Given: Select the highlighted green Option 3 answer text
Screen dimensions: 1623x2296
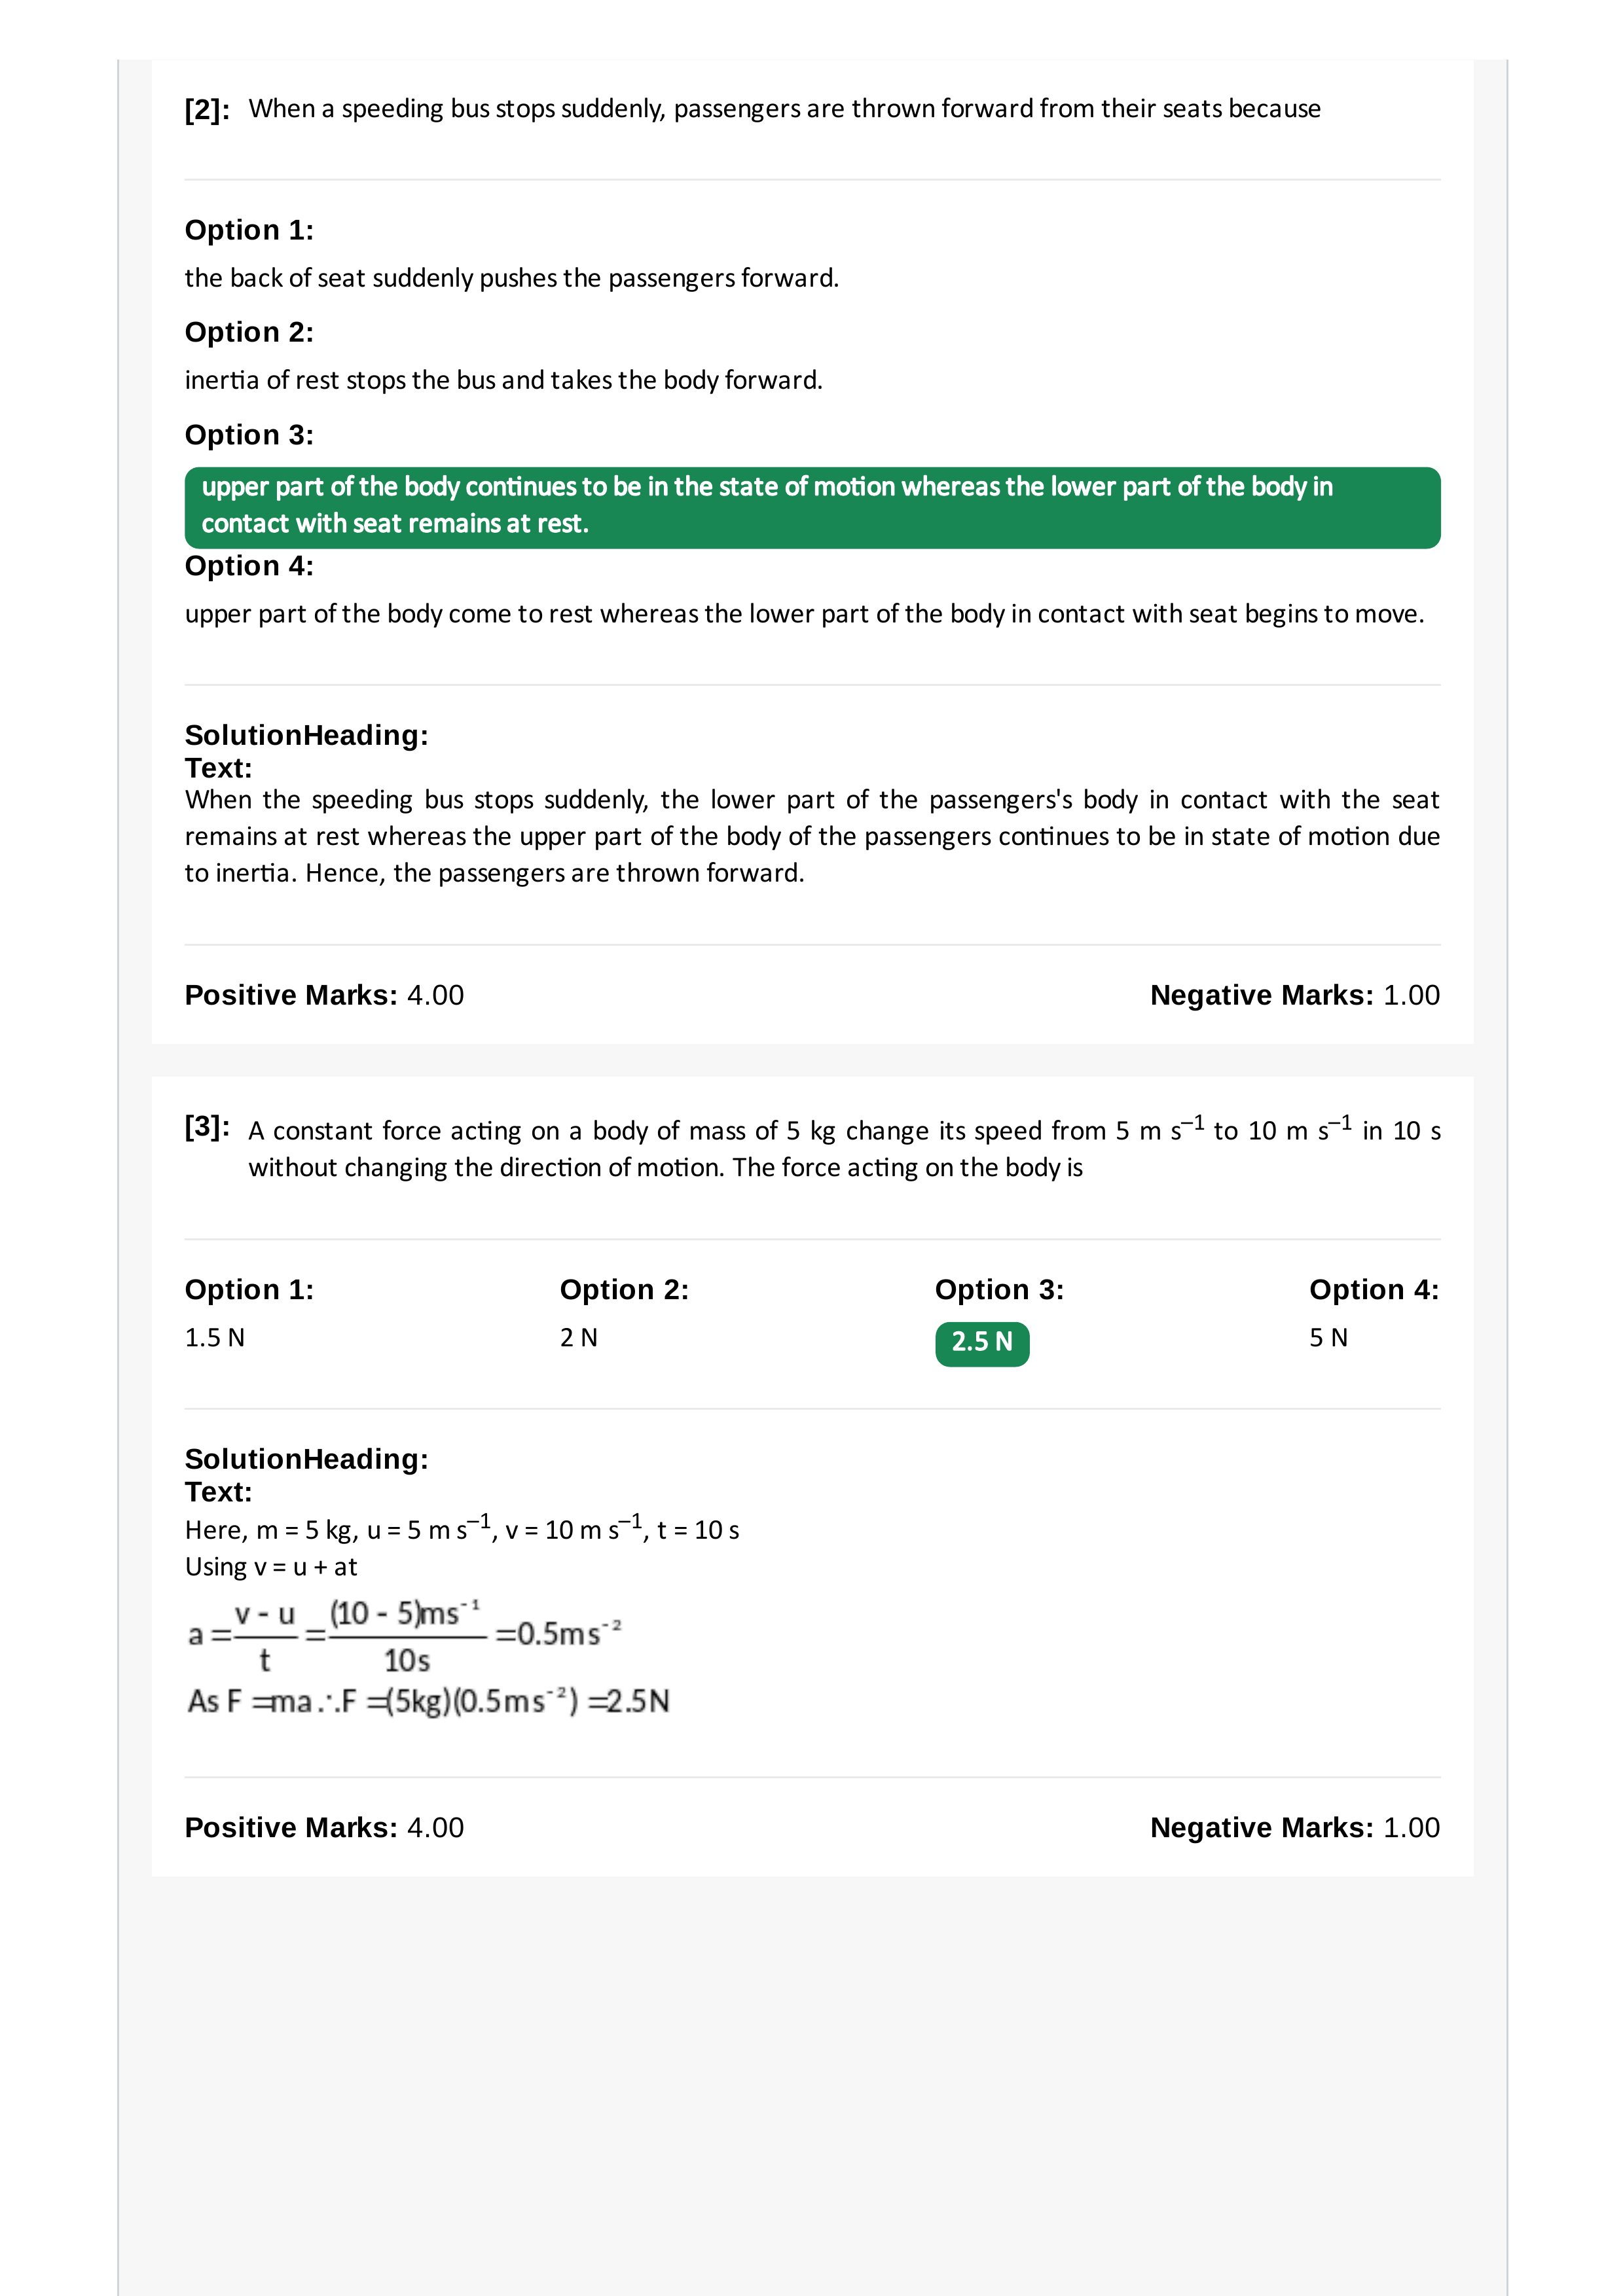Looking at the screenshot, I should [x=812, y=507].
